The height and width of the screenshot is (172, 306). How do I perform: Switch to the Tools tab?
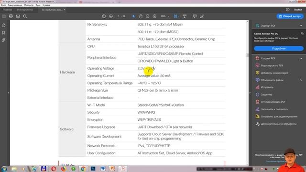(x=25, y=10)
